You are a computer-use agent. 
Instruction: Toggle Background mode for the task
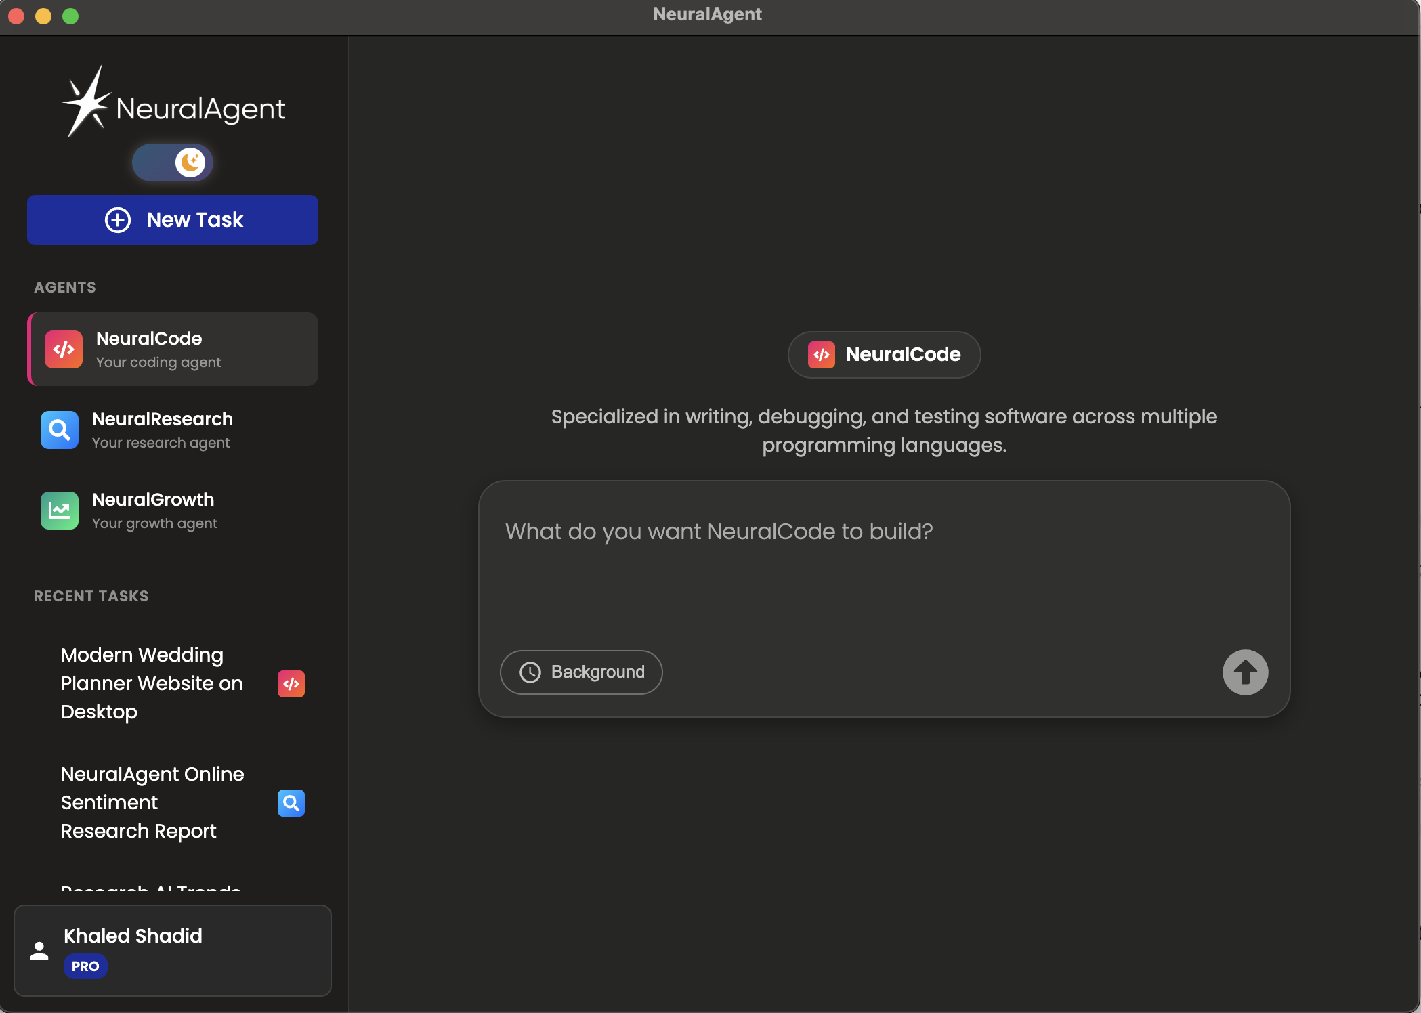(581, 672)
